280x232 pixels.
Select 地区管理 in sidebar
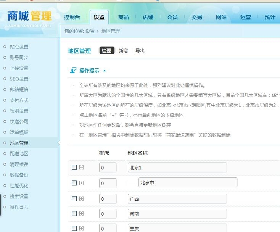coord(19,143)
